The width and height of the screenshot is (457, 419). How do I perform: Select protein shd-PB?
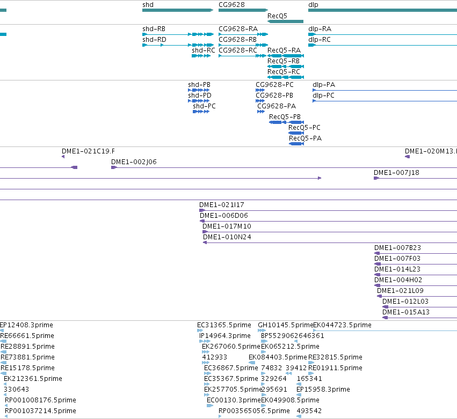(x=199, y=90)
